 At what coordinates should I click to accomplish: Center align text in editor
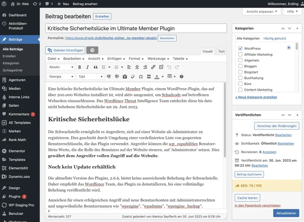[137, 67]
